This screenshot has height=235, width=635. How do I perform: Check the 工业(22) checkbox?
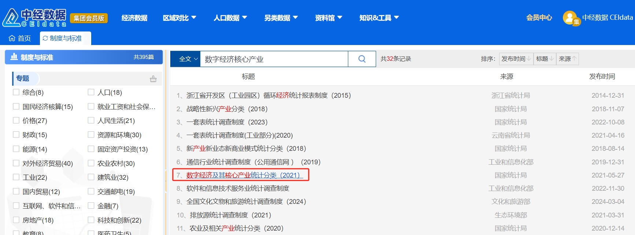pyautogui.click(x=16, y=177)
